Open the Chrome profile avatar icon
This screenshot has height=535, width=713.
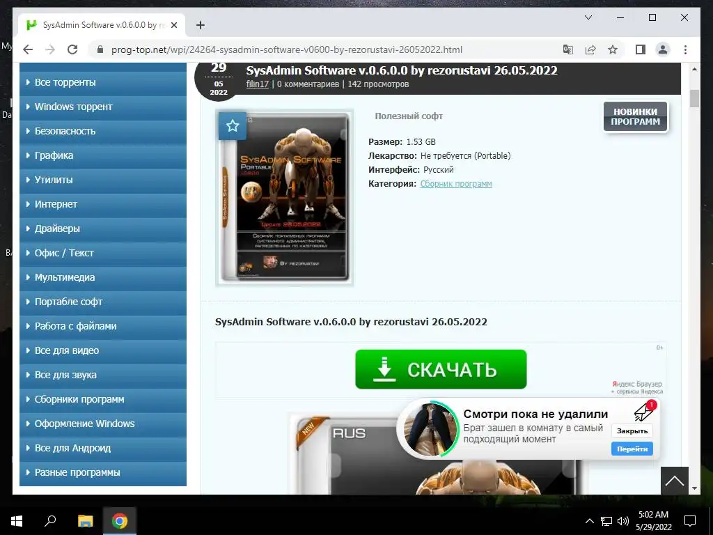(x=663, y=49)
